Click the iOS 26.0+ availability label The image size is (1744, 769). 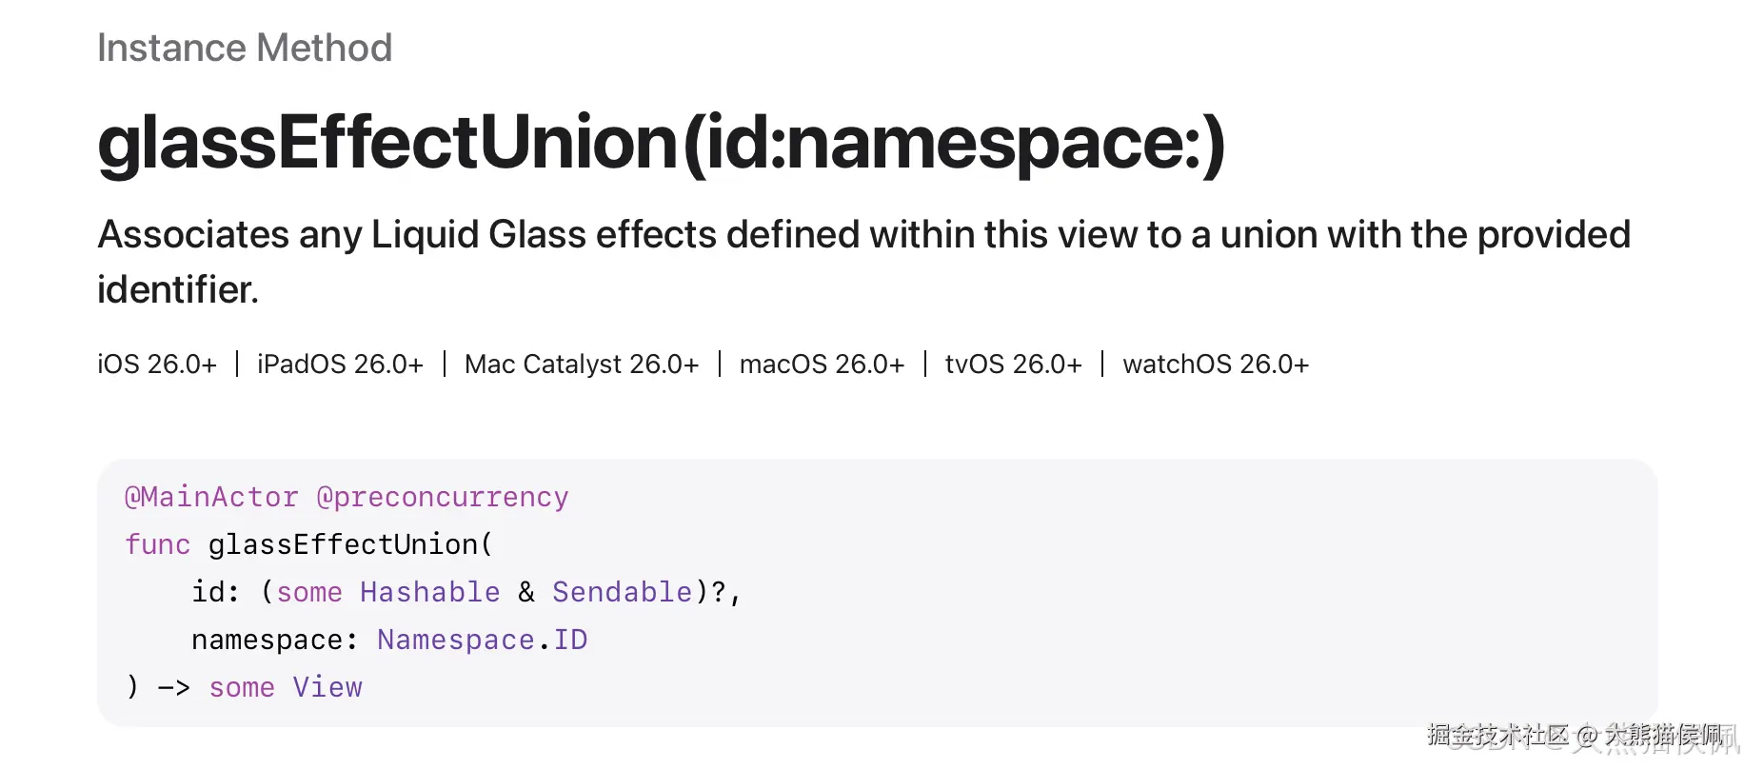point(157,365)
